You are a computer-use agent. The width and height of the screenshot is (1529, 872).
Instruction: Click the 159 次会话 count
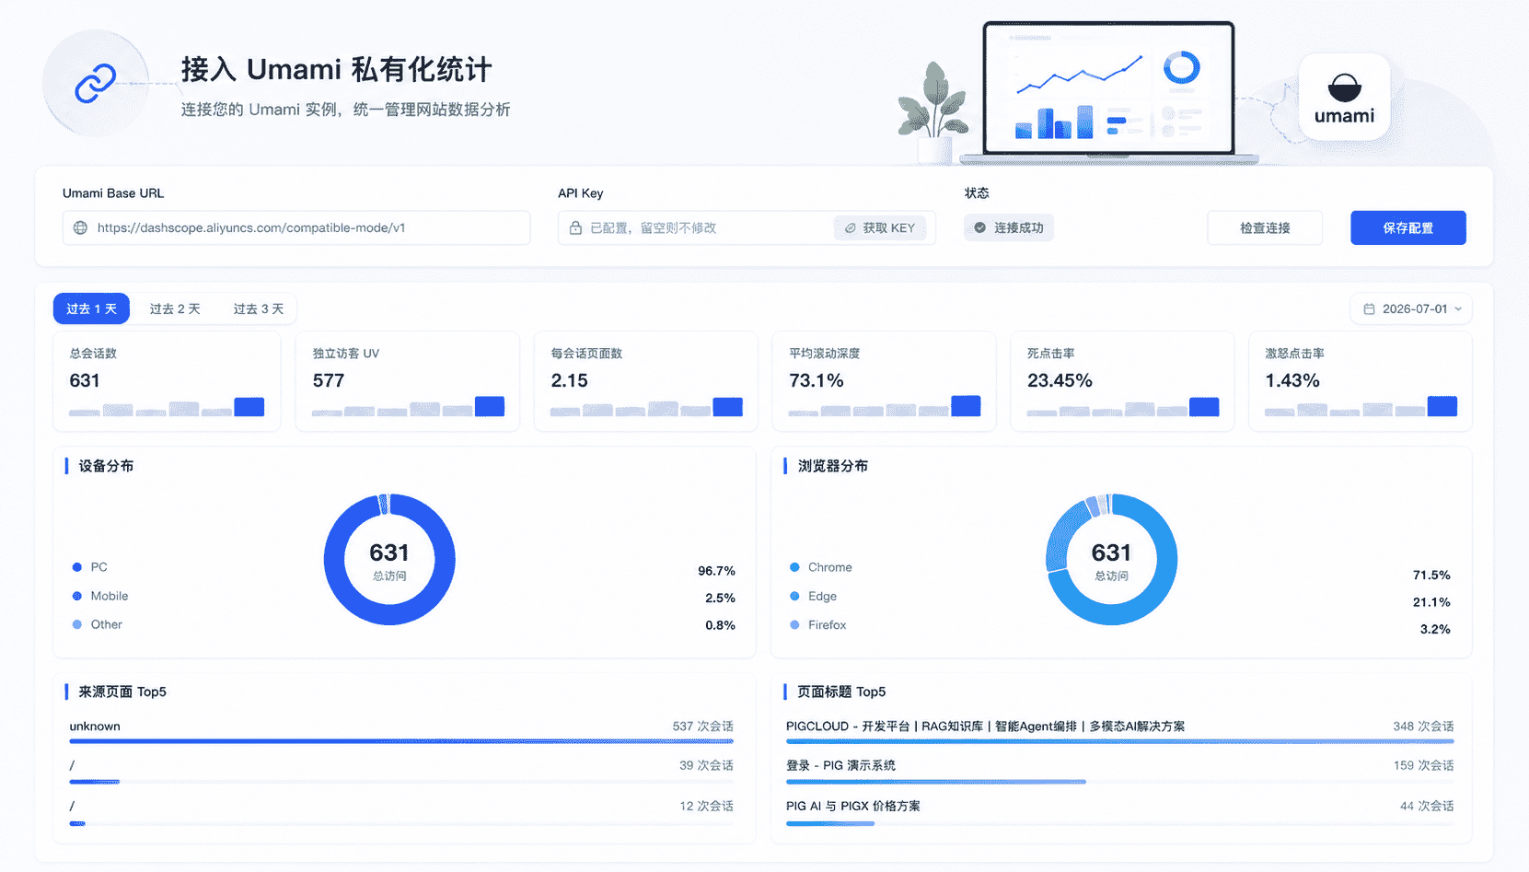point(1423,765)
